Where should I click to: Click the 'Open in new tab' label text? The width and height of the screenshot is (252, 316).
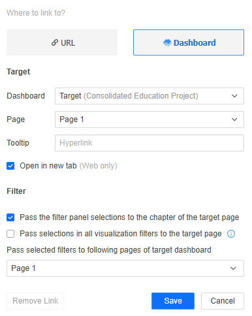(48, 166)
